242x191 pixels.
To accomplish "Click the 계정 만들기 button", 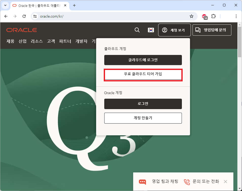I will 143,118.
